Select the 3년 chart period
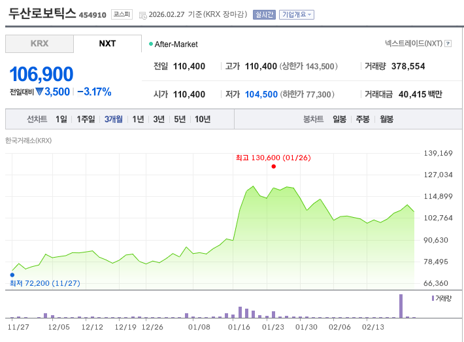Screen dimensions: 464x342 pos(159,119)
